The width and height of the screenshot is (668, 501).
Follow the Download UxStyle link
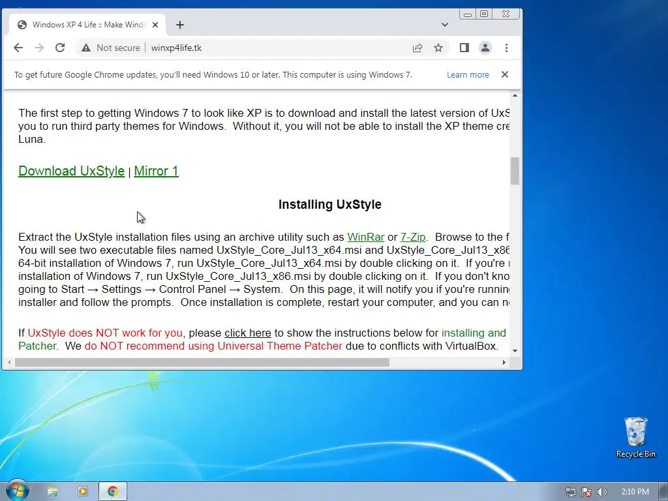point(71,171)
